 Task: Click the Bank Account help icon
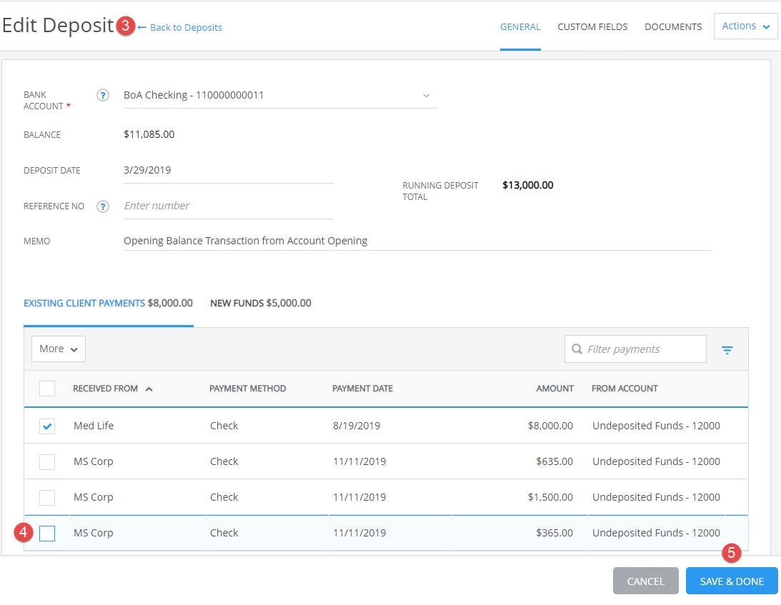103,95
